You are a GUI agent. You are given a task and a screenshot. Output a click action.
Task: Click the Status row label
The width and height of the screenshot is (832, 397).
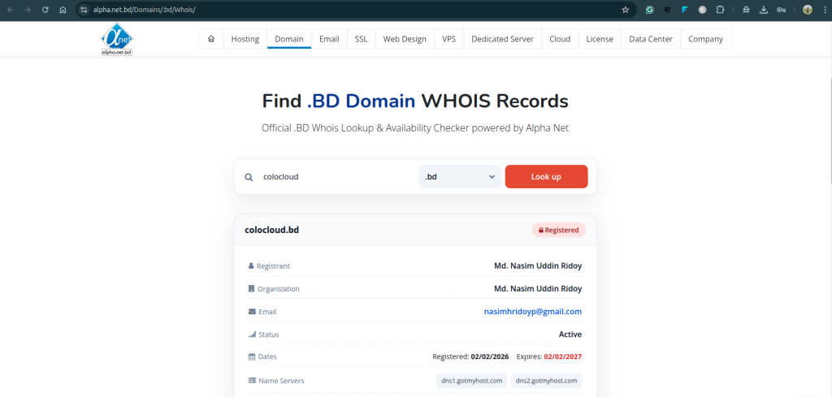point(263,334)
